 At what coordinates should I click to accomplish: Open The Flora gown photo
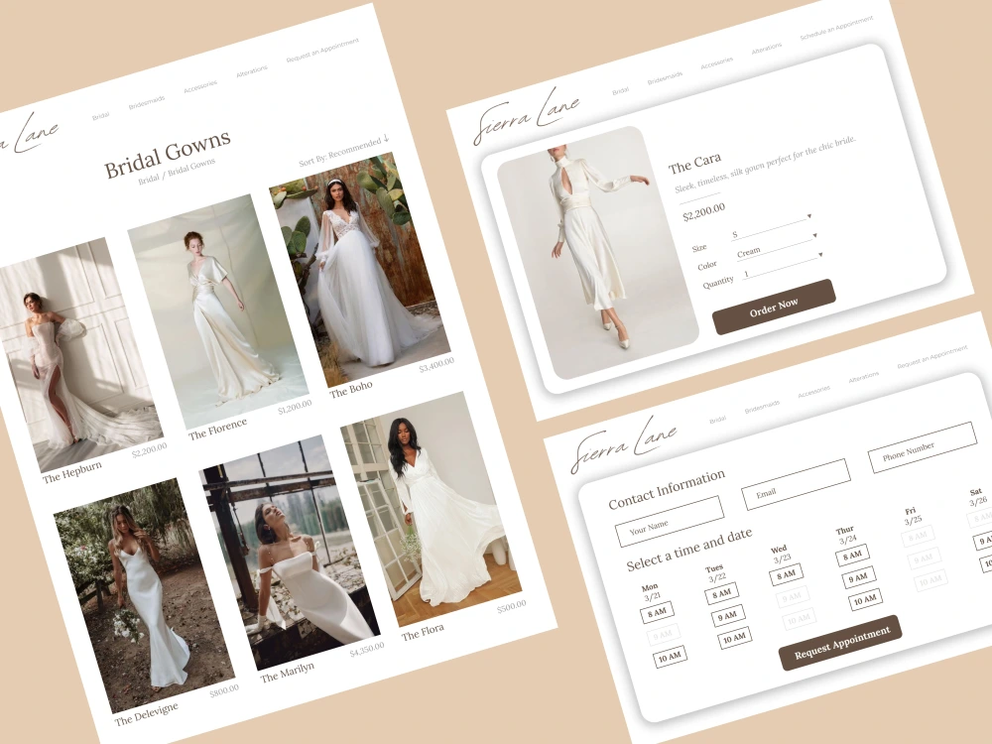point(432,509)
